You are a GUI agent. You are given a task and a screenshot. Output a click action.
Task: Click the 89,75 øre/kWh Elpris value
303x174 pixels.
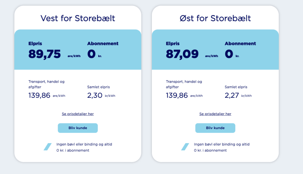[45, 54]
